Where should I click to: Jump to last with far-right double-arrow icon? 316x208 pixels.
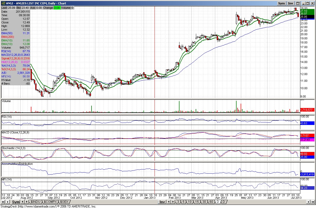[313, 202]
